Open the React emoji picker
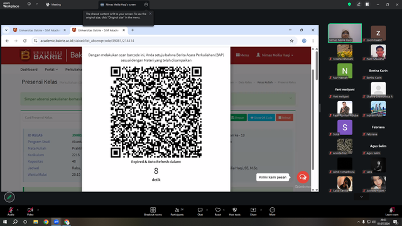The width and height of the screenshot is (402, 226). pyautogui.click(x=218, y=212)
